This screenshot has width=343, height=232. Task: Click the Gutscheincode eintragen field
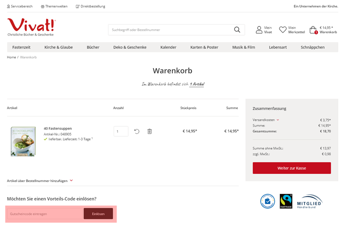(45, 213)
